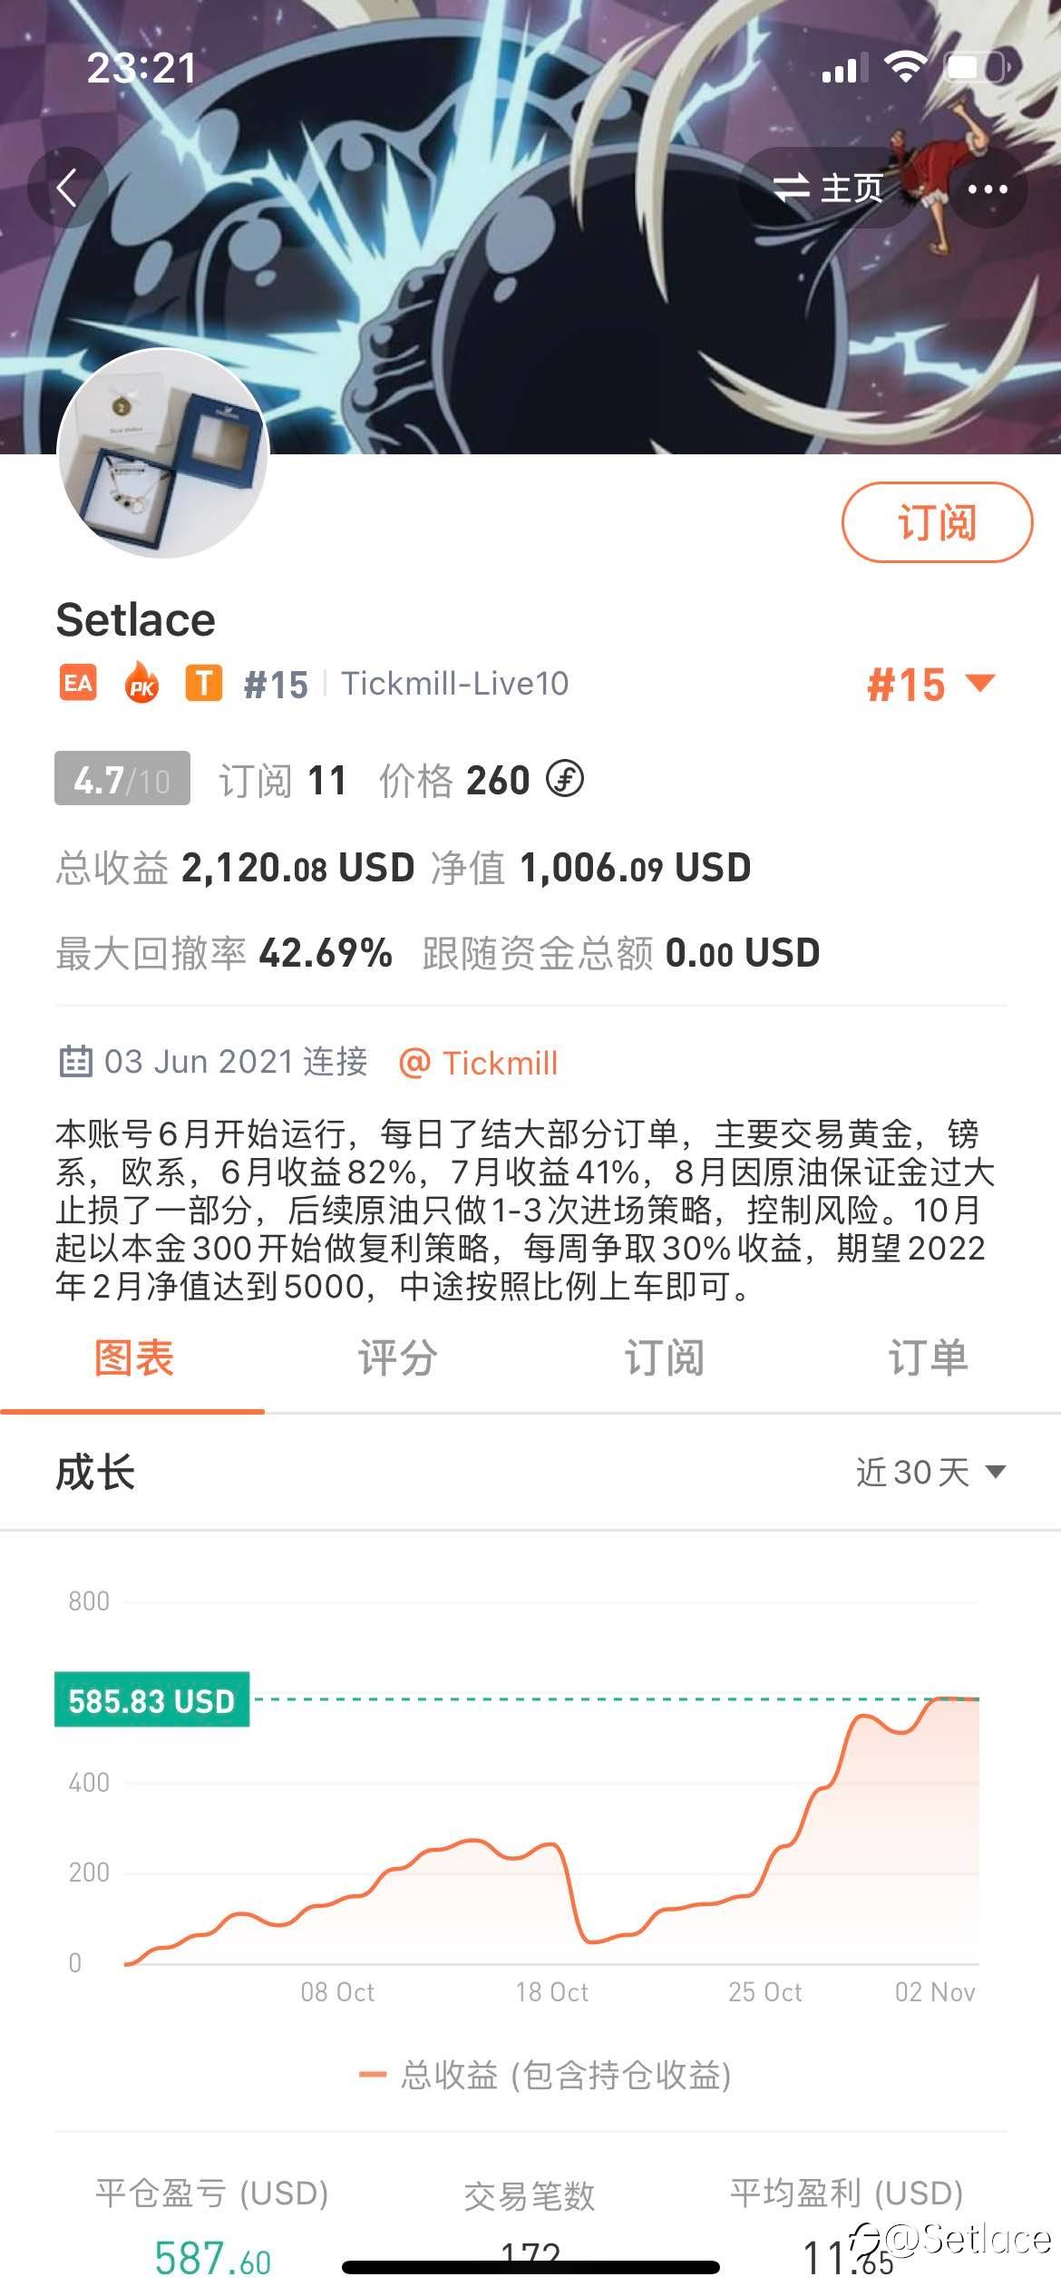The height and width of the screenshot is (2296, 1061).
Task: Open the Setlace profile avatar photo
Action: (163, 453)
